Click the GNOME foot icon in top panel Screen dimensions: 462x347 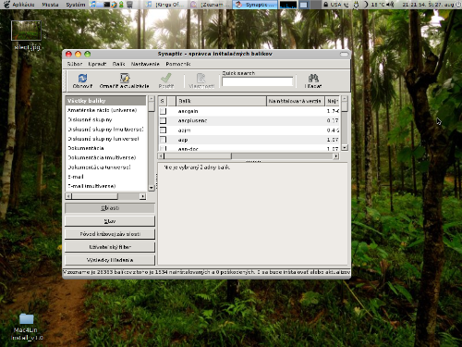click(x=6, y=5)
